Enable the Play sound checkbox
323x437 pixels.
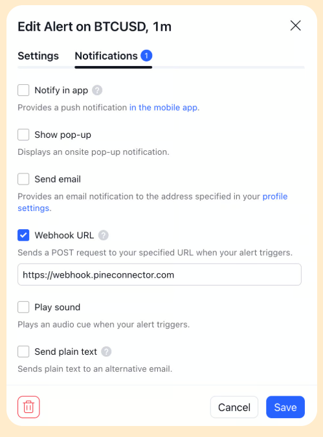pyautogui.click(x=23, y=307)
